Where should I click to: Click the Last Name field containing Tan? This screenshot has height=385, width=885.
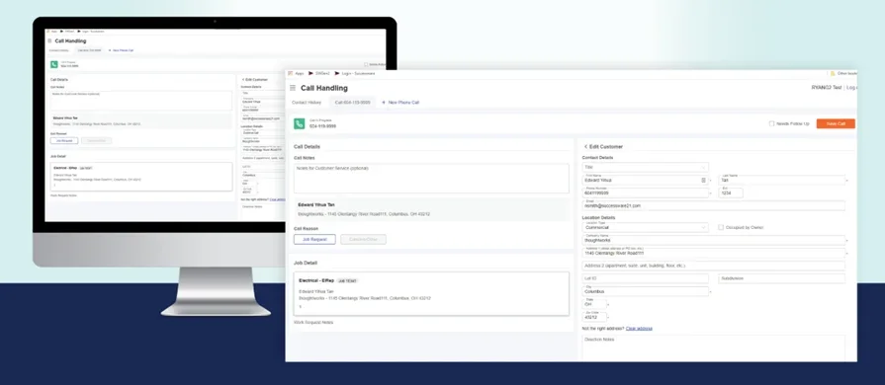[x=782, y=181]
